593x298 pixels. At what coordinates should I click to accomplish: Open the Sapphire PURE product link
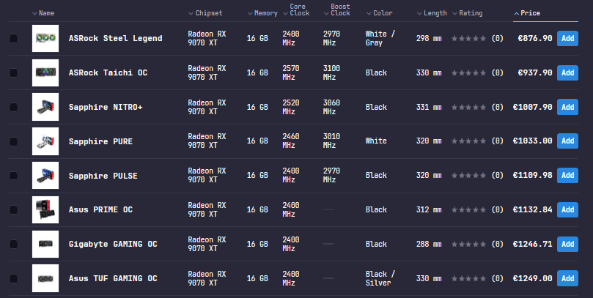point(100,141)
